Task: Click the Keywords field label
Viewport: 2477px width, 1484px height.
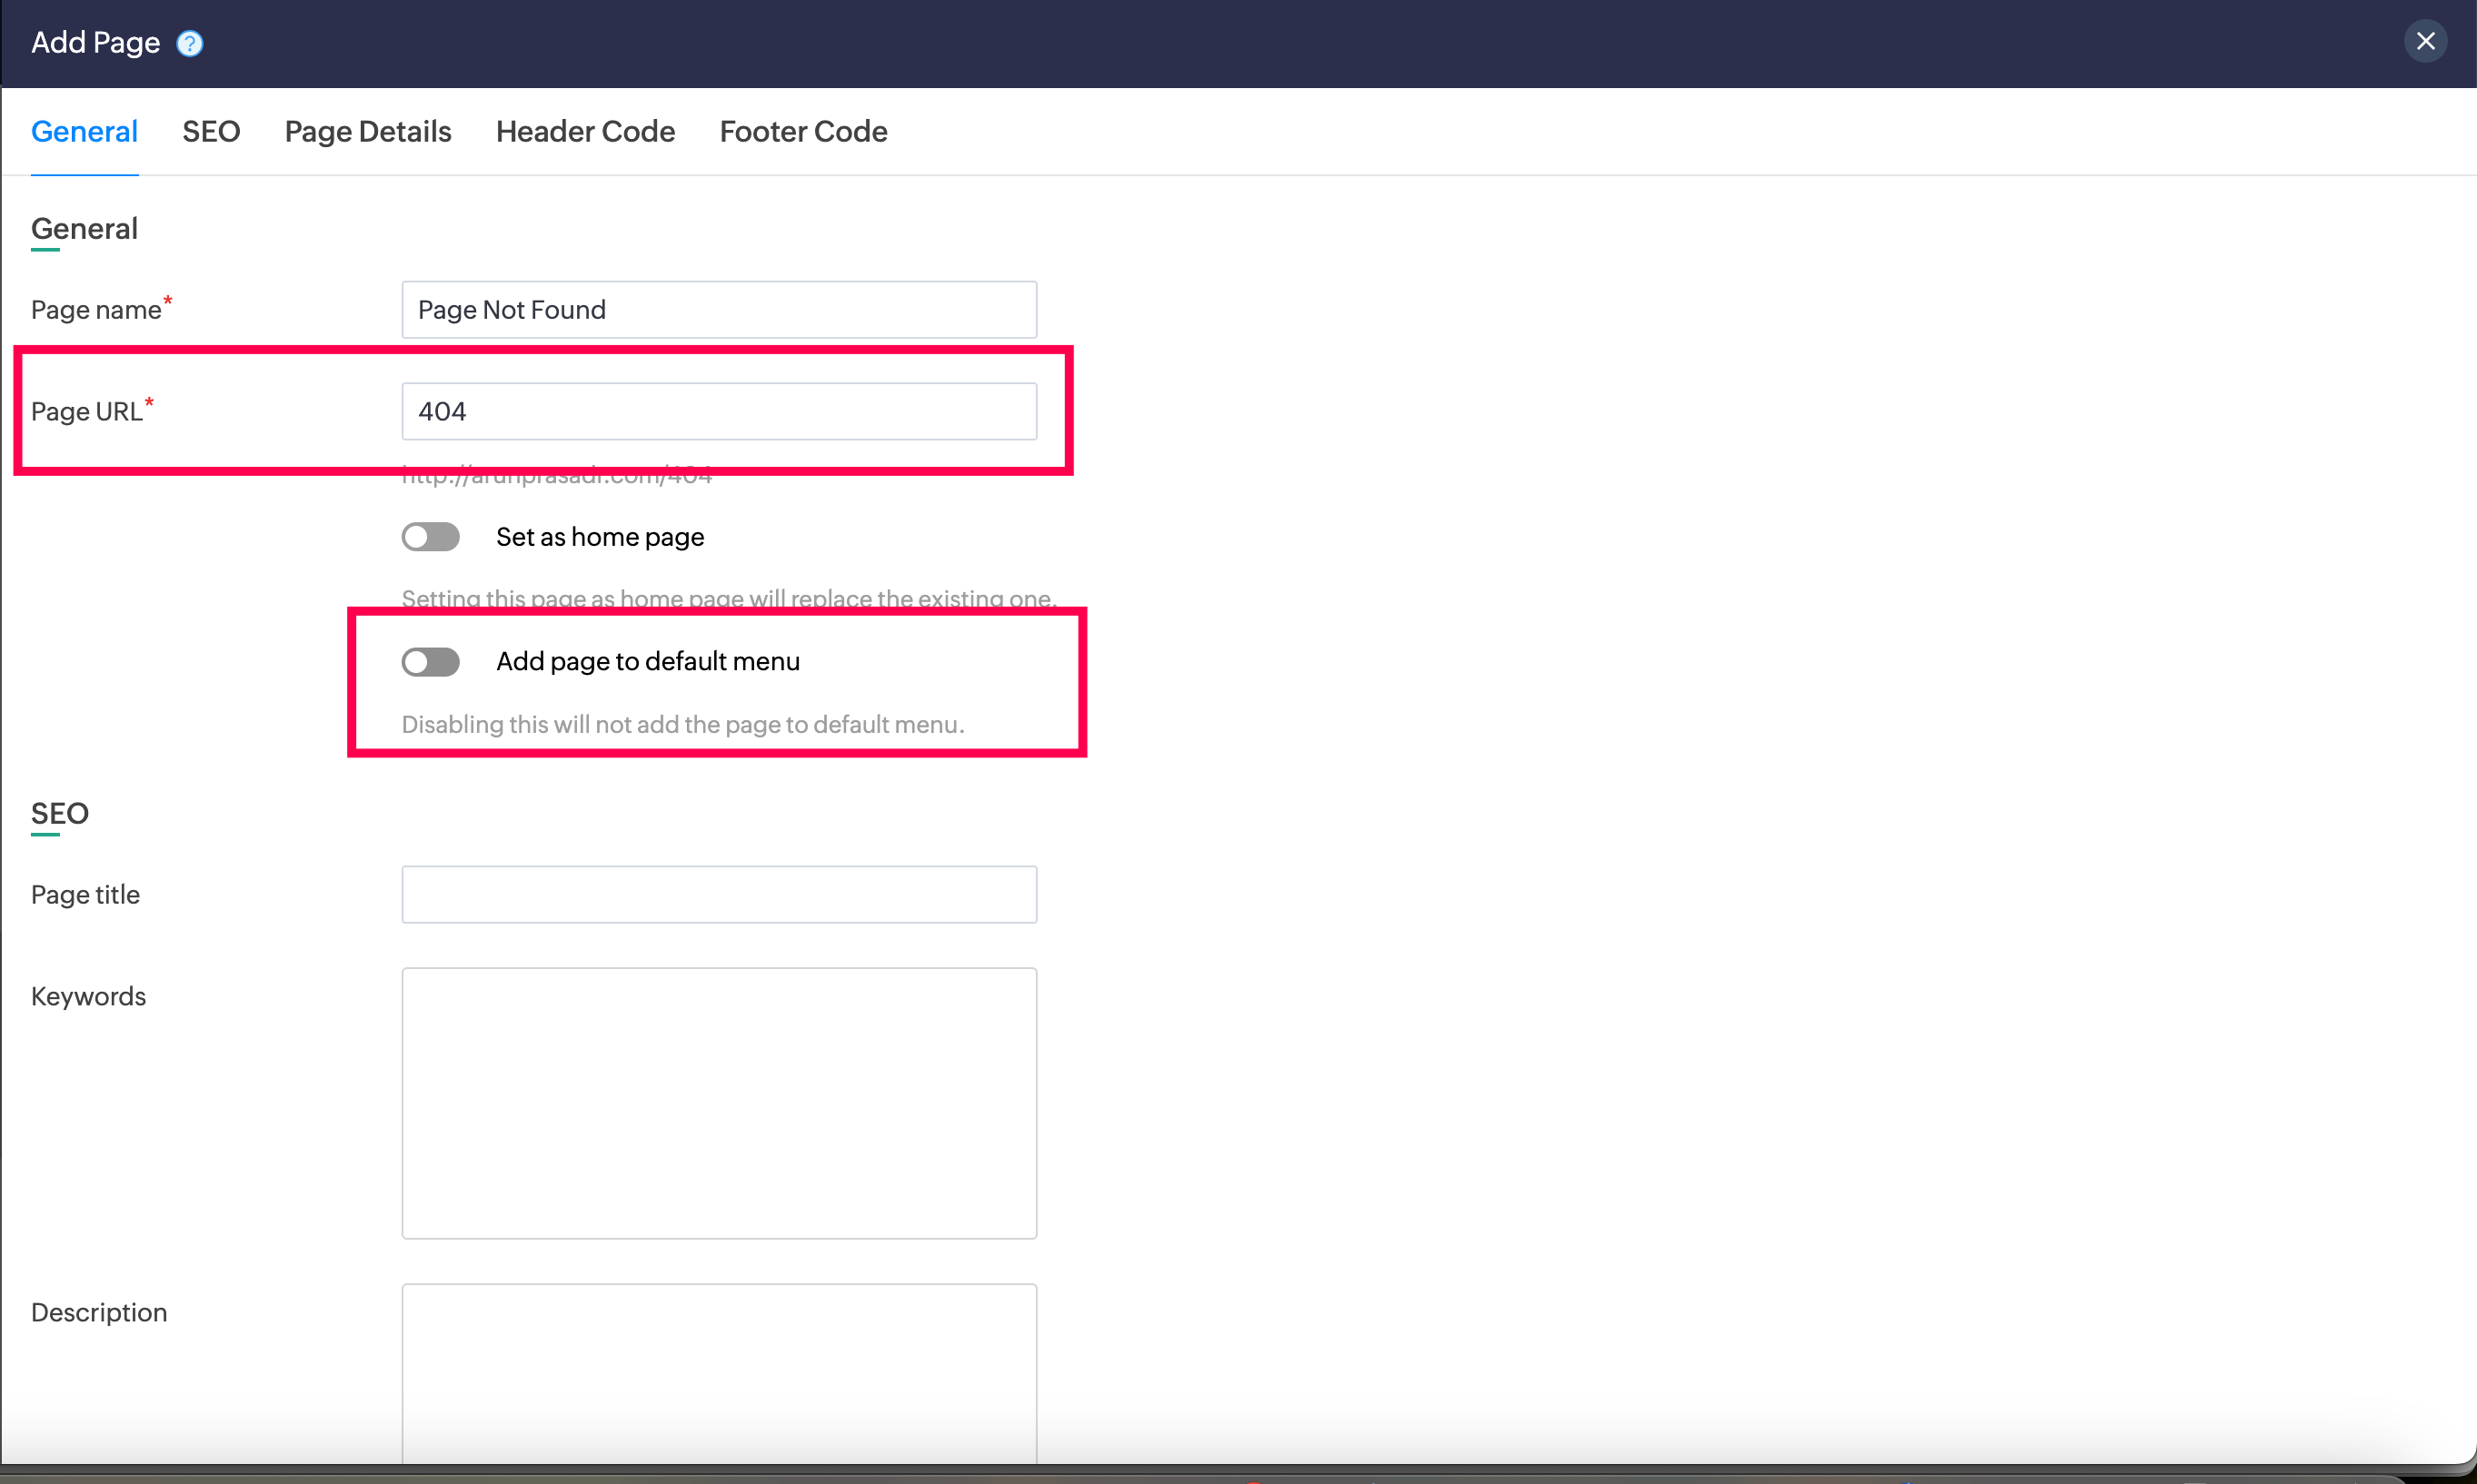Action: coord(88,996)
